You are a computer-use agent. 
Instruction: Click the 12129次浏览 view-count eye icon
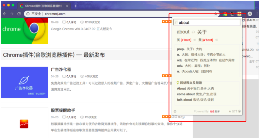[82, 22]
